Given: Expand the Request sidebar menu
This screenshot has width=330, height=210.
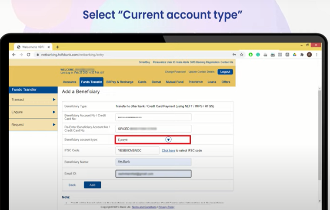Looking at the screenshot, I should tap(33, 125).
